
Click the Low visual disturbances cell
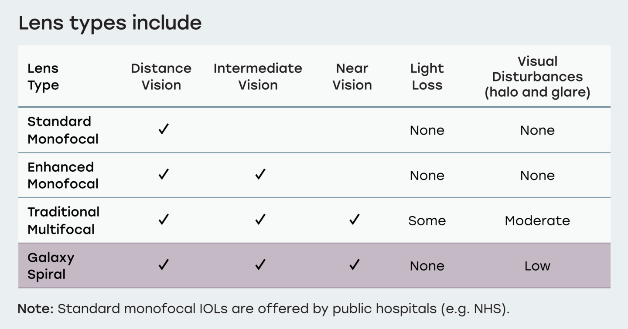point(537,266)
